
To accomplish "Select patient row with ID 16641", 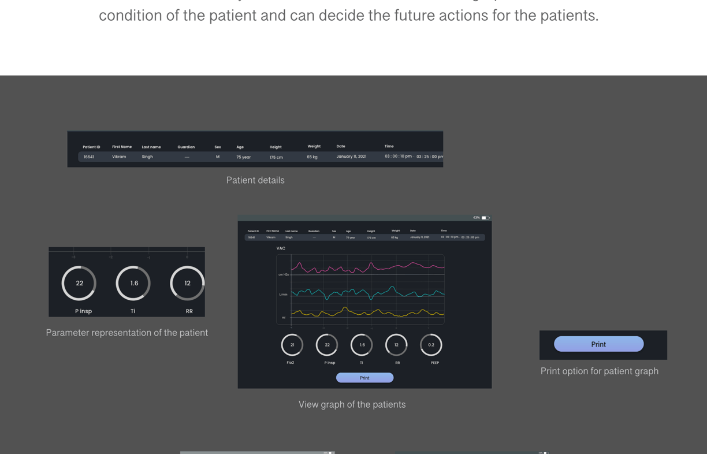I will pos(261,157).
